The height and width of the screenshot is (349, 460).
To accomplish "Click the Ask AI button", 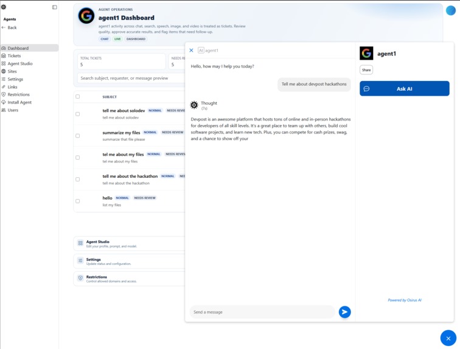I will 405,89.
